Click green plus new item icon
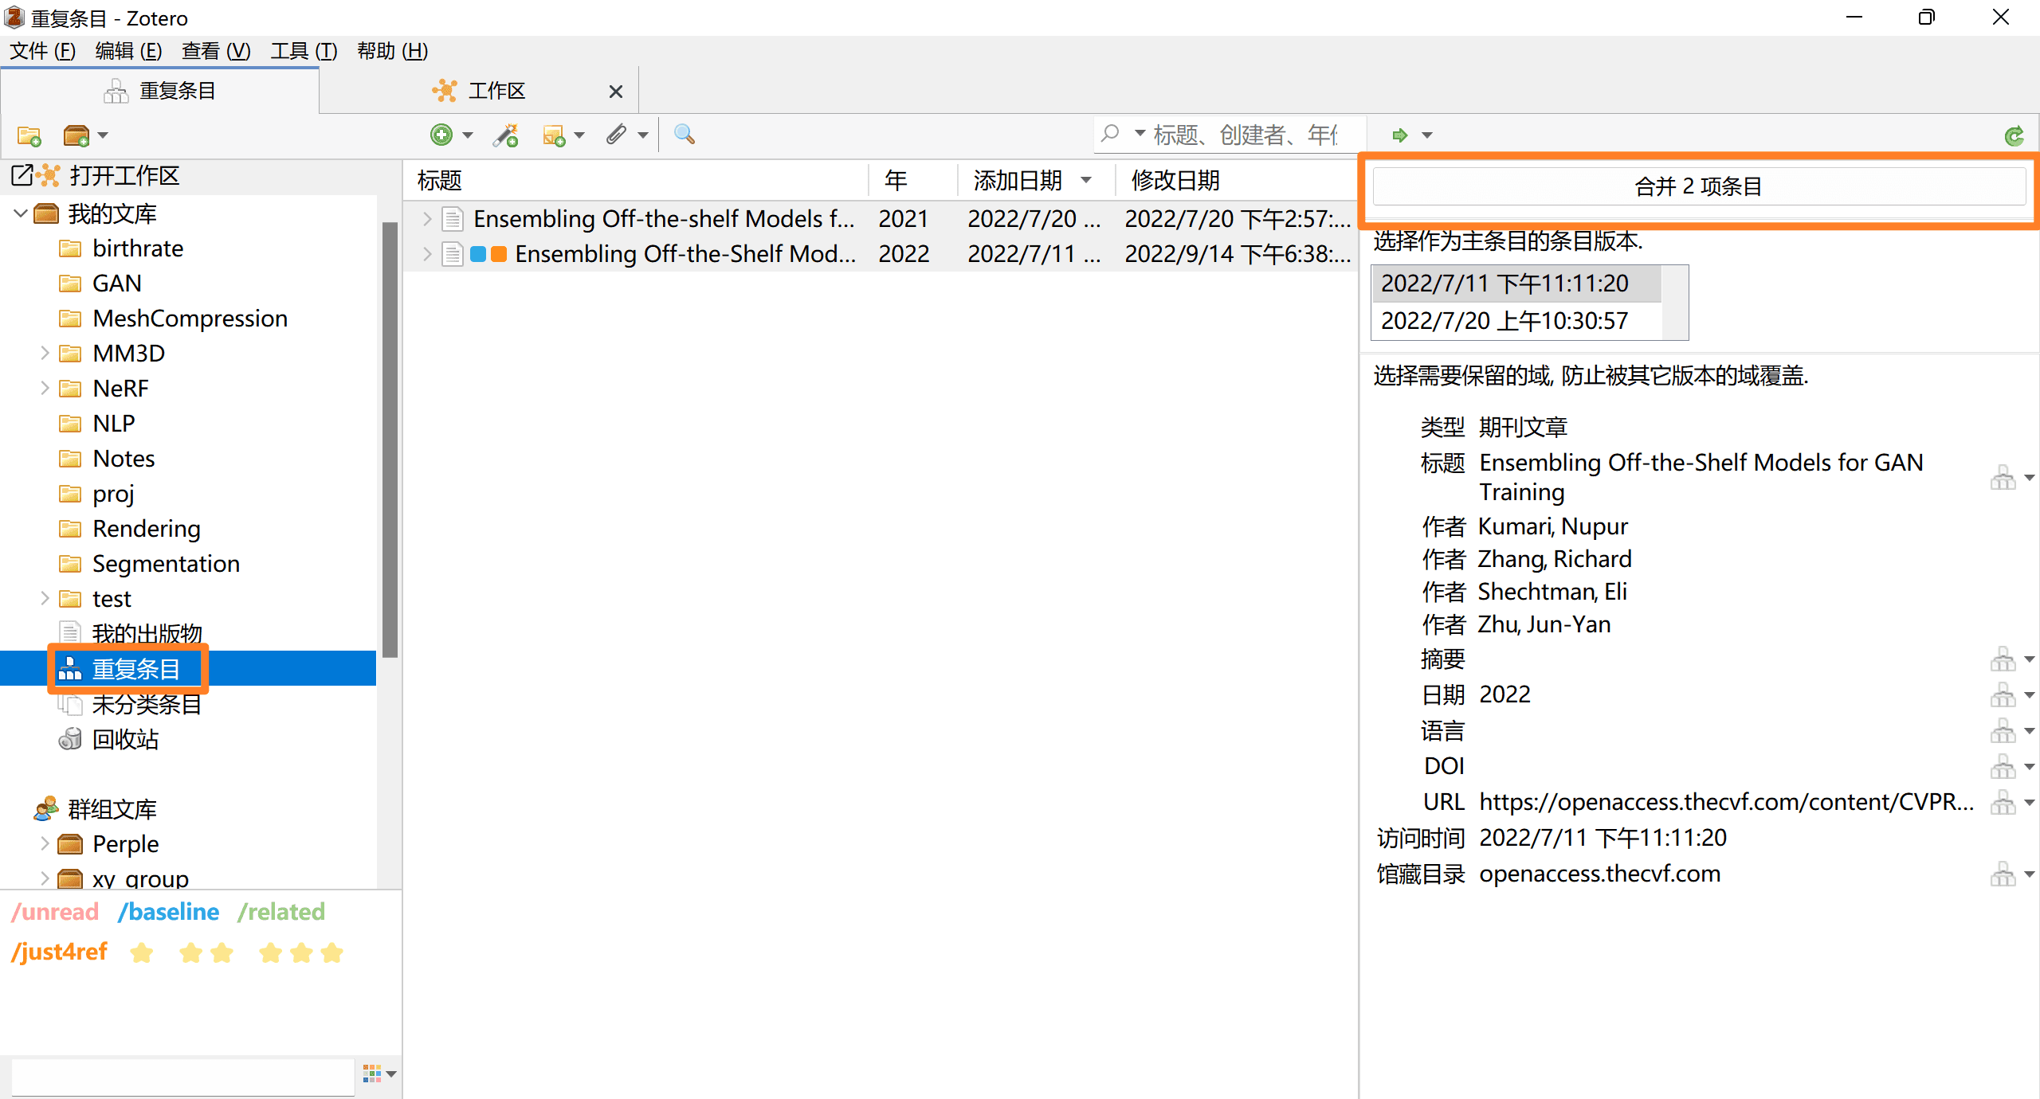 pos(441,135)
